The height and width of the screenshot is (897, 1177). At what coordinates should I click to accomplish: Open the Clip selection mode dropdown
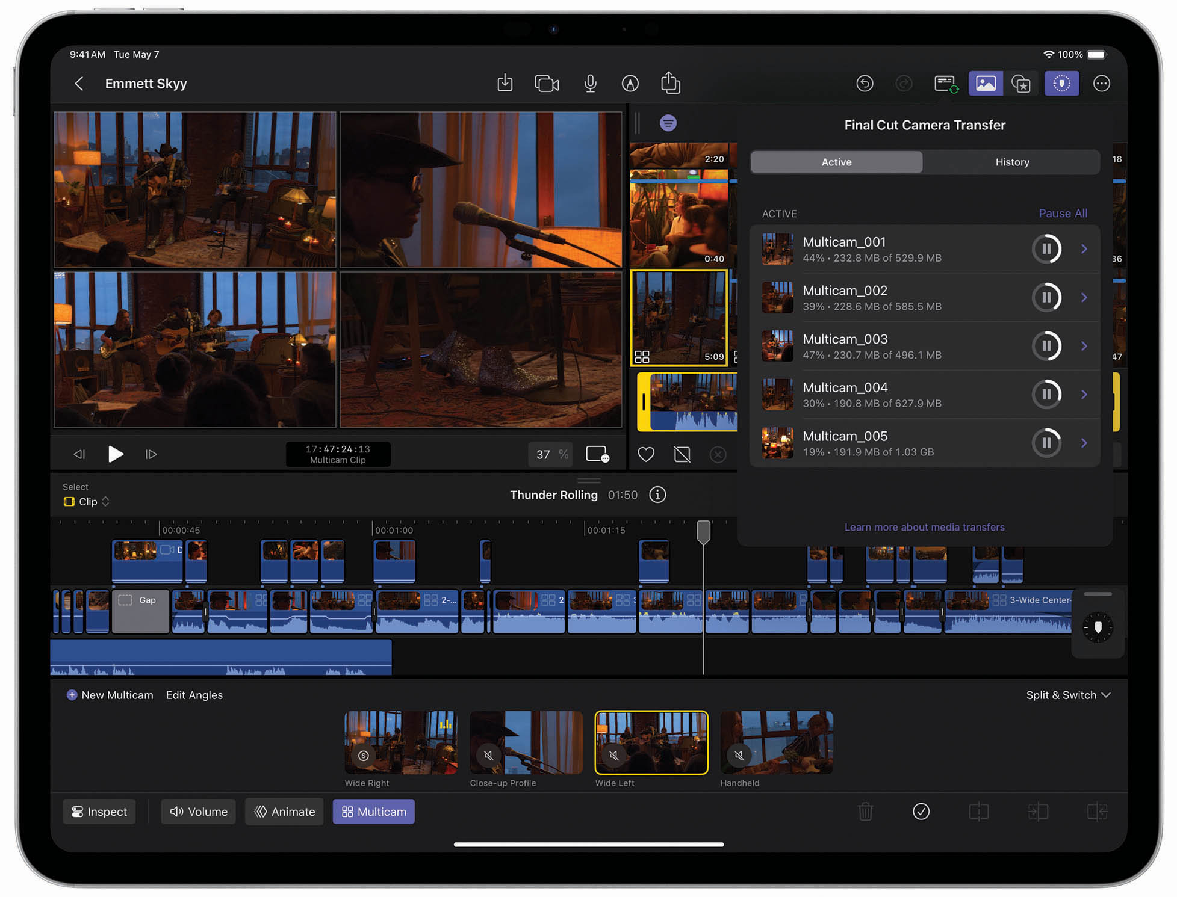point(87,502)
